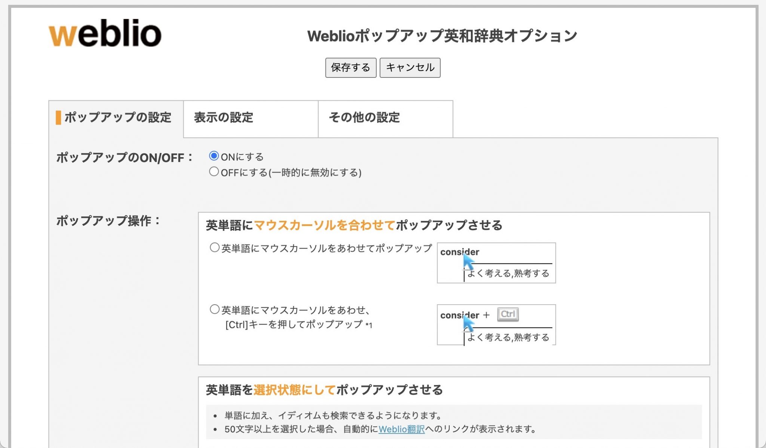Screen dimensions: 766x448
Task: Switch to the その他の設定 tab
Action: pyautogui.click(x=364, y=118)
